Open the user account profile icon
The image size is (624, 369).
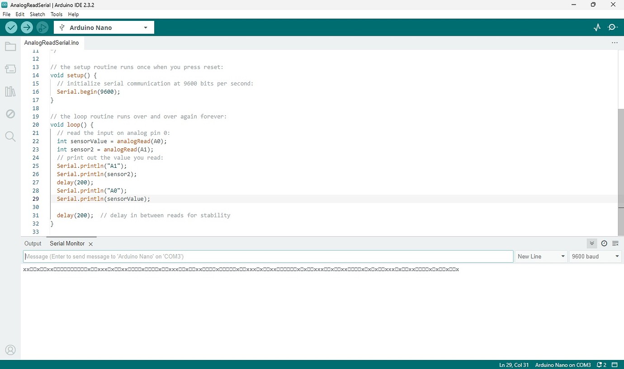[10, 350]
